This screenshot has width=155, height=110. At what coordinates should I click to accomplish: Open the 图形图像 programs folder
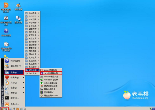(x=32, y=51)
